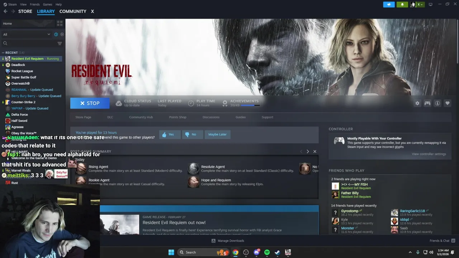Open the View menu
The height and width of the screenshot is (258, 459).
point(23,4)
